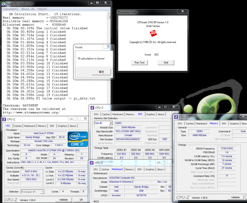
Task: Click the Checksum line 6A938B8F
Action: pyautogui.click(x=20, y=105)
